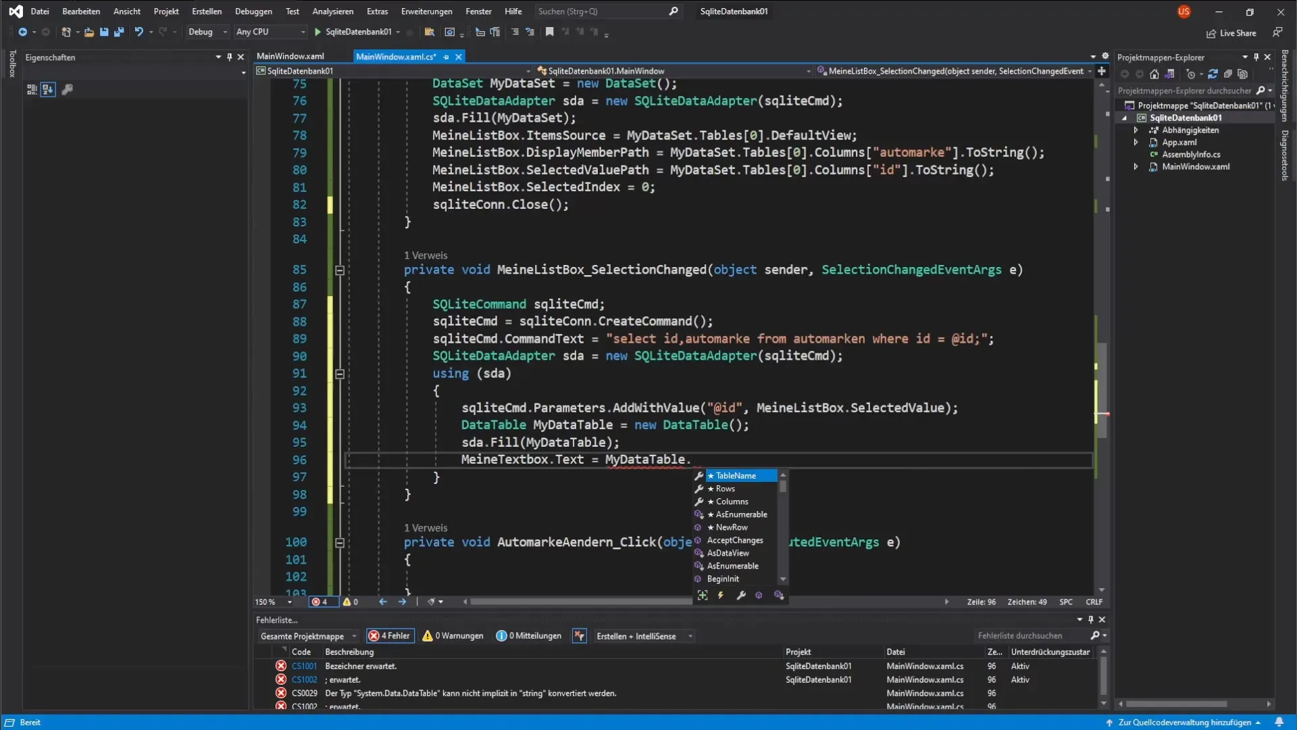
Task: Save the current file with the disk icon
Action: pos(104,32)
